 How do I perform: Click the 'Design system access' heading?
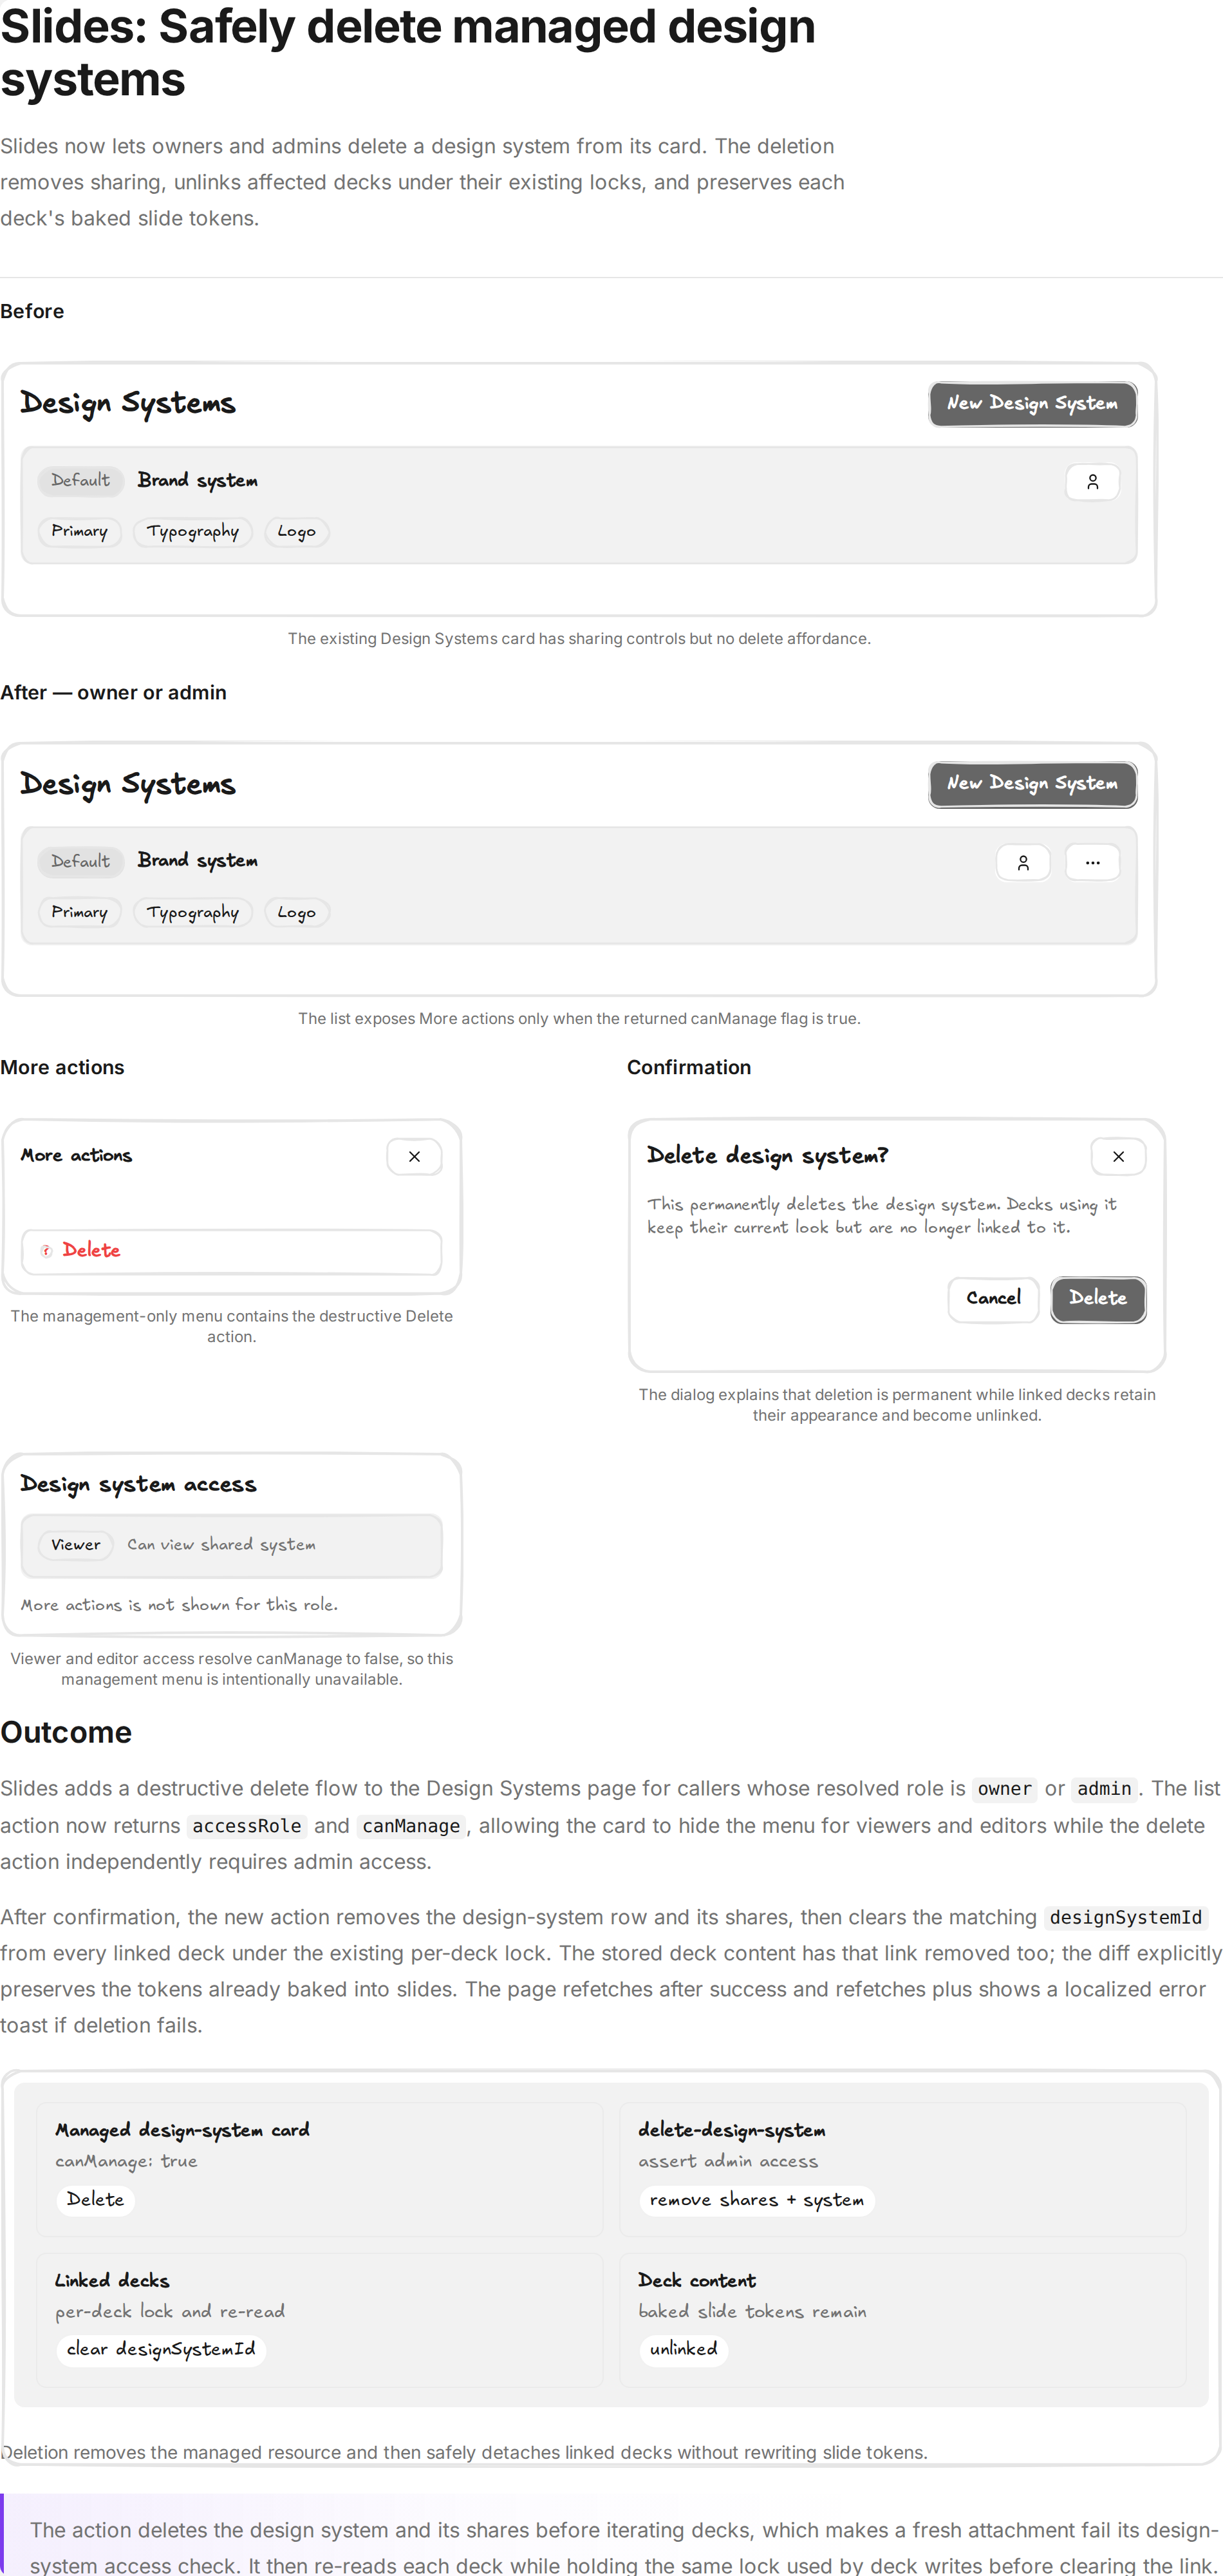click(138, 1485)
